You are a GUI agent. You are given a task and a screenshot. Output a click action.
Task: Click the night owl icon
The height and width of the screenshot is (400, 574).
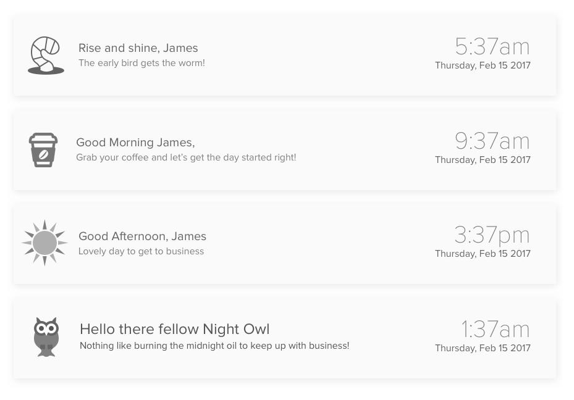46,337
